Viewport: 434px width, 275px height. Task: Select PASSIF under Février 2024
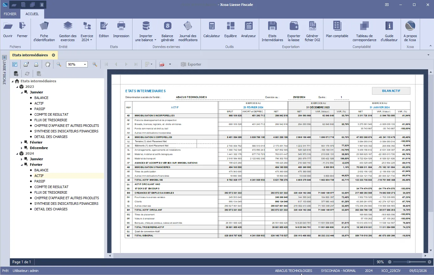click(40, 181)
